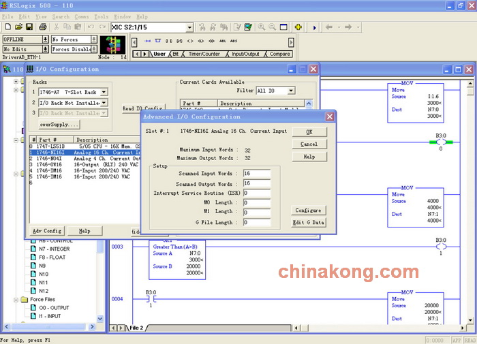Click the G File Length field
Viewport: 477px width, 344px height.
(x=257, y=222)
